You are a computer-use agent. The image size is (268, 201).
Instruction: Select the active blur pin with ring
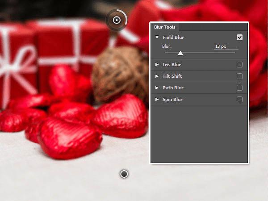coord(117,20)
